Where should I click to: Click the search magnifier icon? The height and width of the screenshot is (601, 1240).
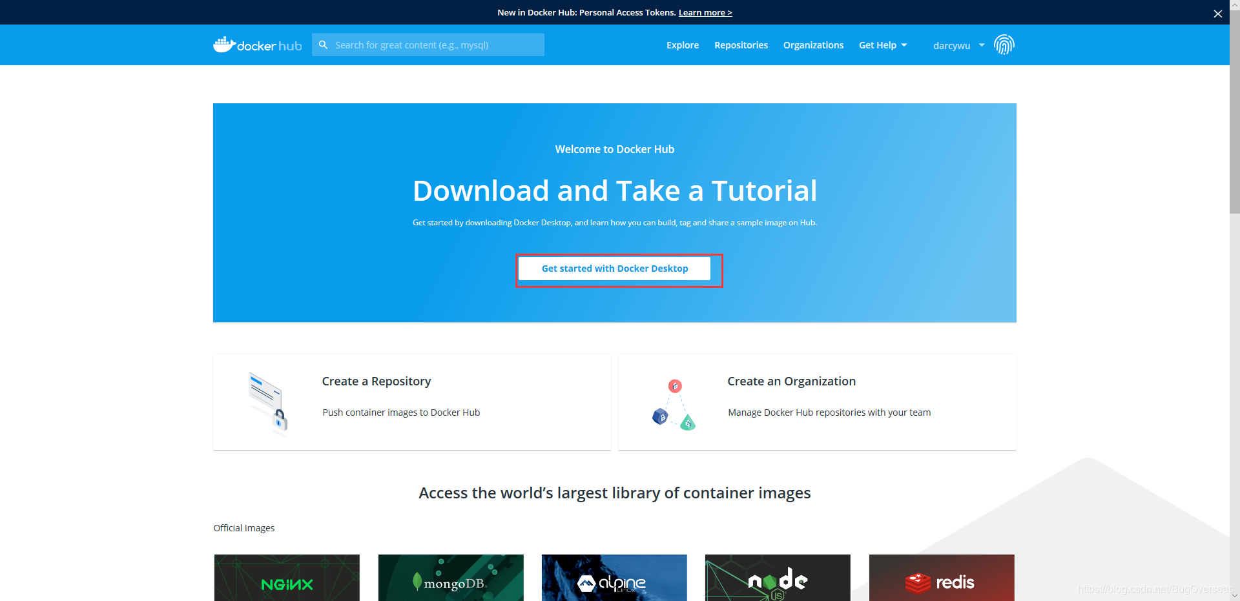324,45
